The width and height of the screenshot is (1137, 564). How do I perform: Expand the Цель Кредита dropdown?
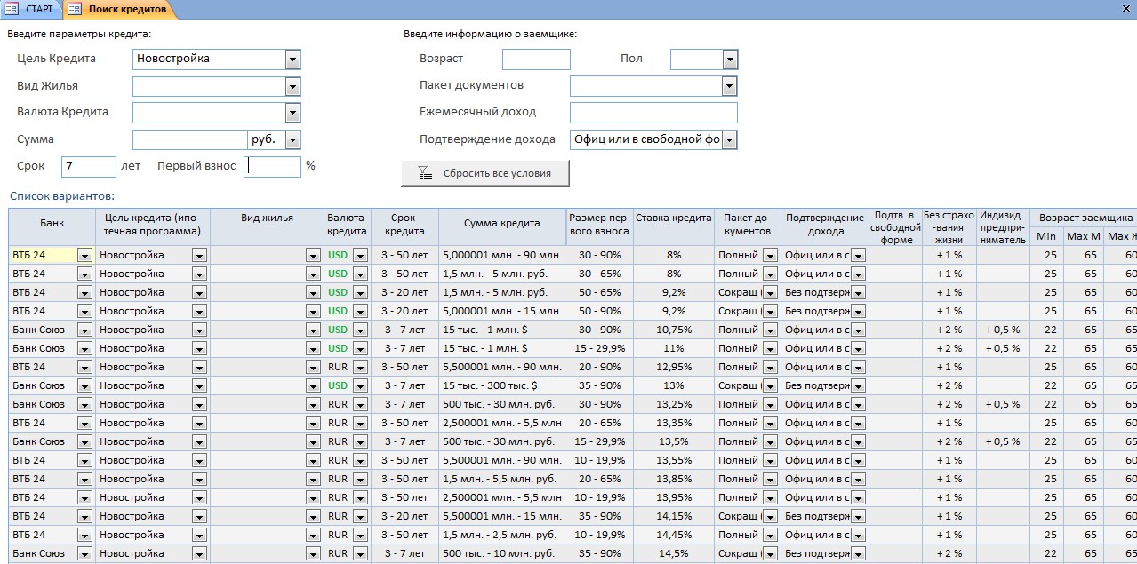(292, 60)
